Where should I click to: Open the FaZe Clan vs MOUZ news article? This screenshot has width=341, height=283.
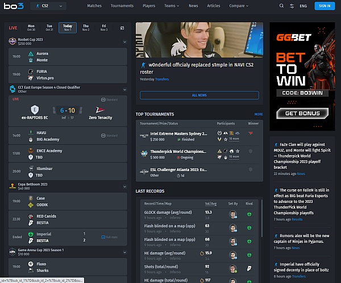pyautogui.click(x=302, y=156)
